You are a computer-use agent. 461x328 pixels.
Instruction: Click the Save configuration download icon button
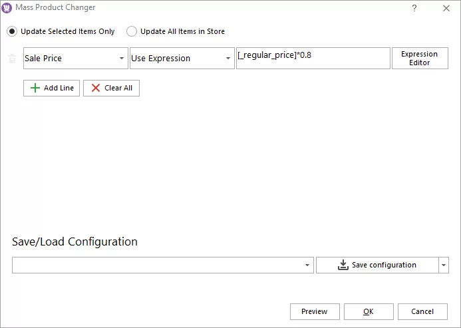(x=377, y=265)
